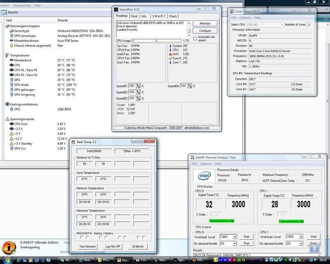330x264 pixels.
Task: Click the EVEREST Ultimate Edition info logo
Action: 9,247
